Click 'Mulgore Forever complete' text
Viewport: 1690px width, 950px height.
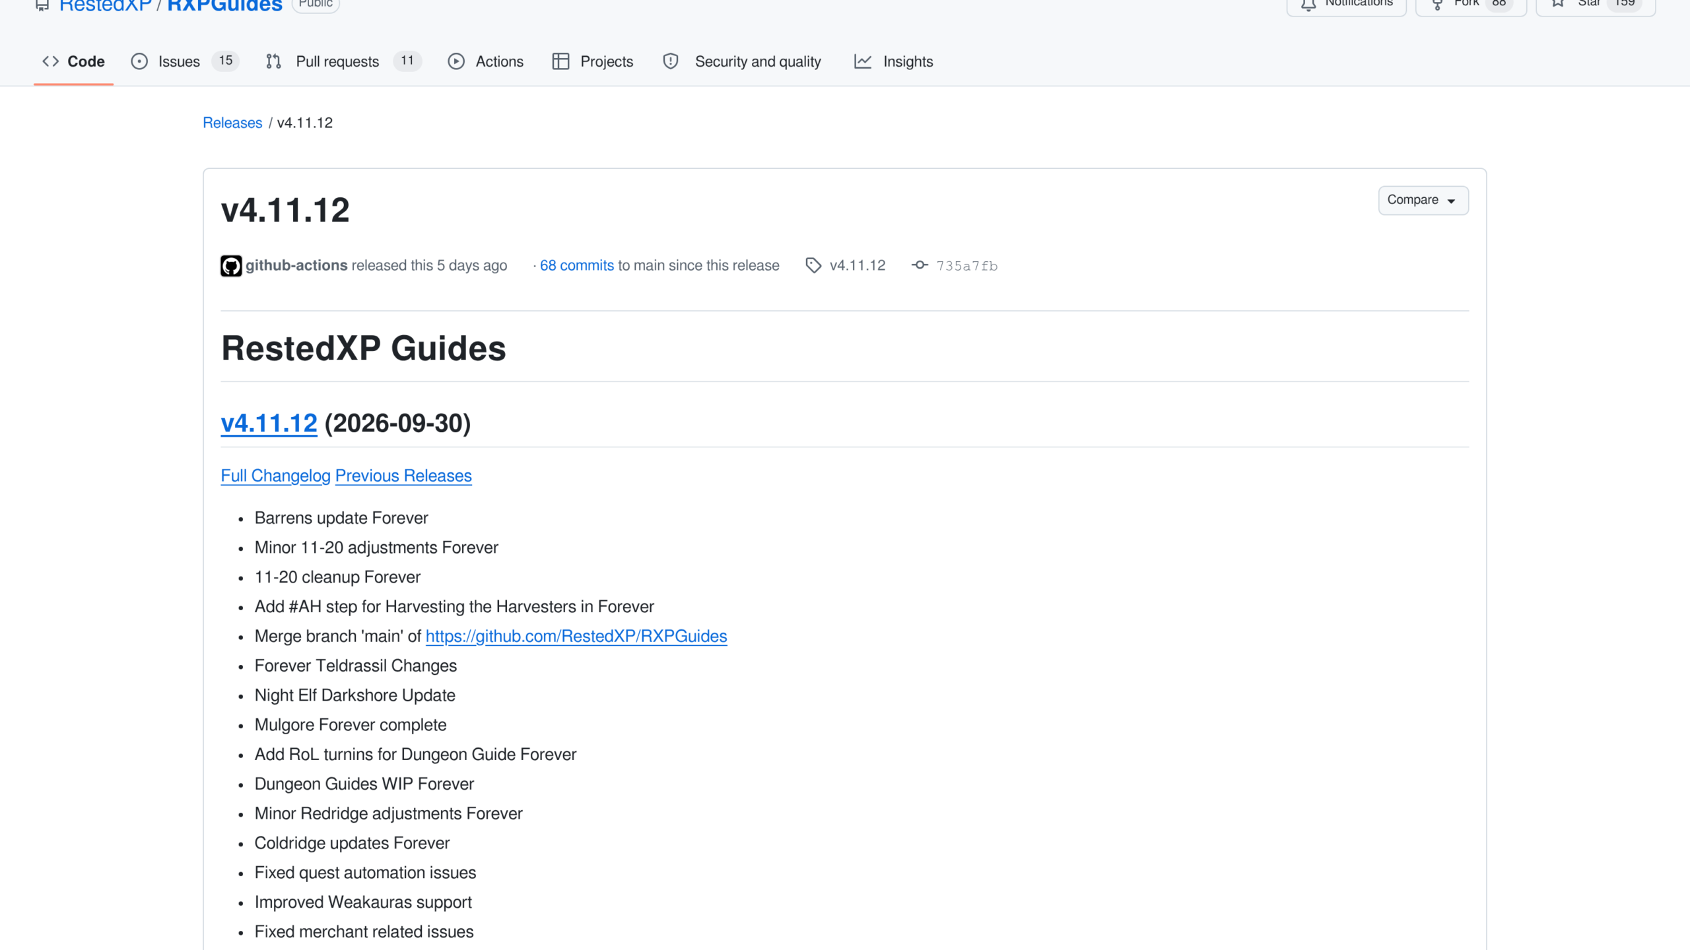click(351, 725)
